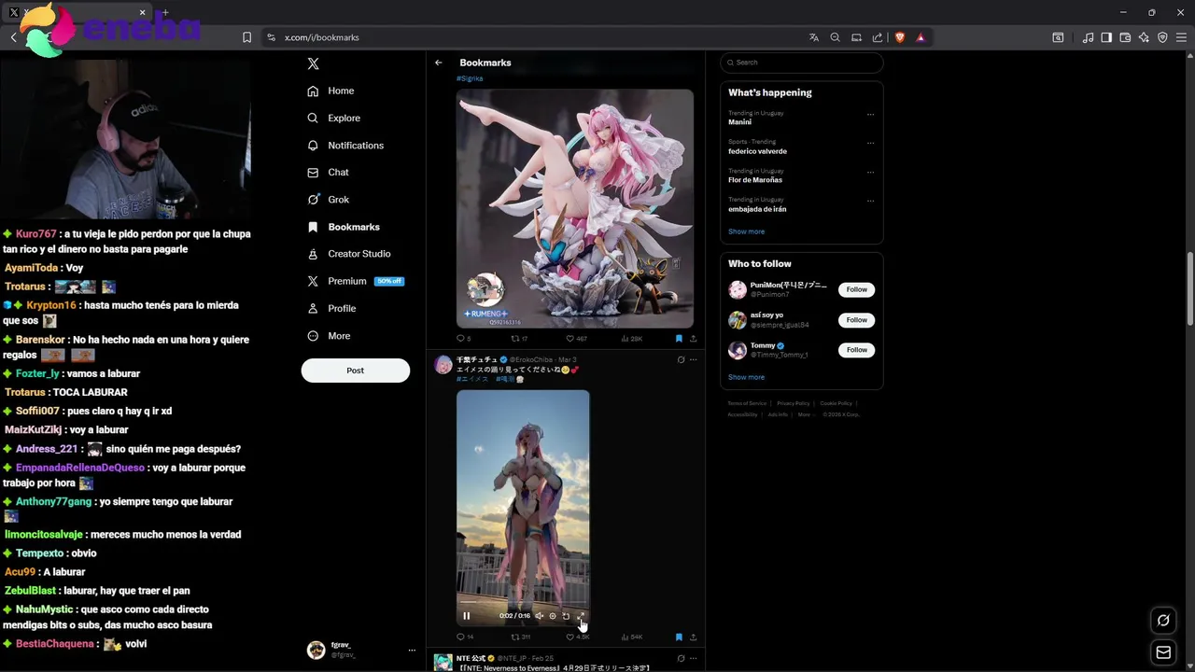Go back from Bookmarks using arrow

tap(439, 63)
